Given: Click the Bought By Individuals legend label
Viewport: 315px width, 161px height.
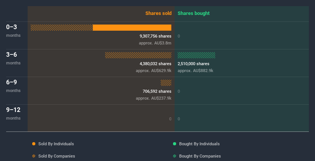Looking at the screenshot, I should click(199, 144).
